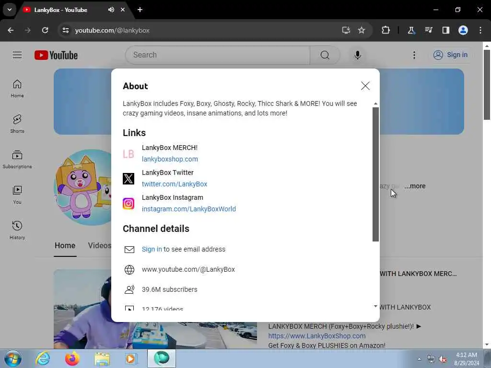This screenshot has width=491, height=368.
Task: Go back in the browser
Action: click(11, 30)
